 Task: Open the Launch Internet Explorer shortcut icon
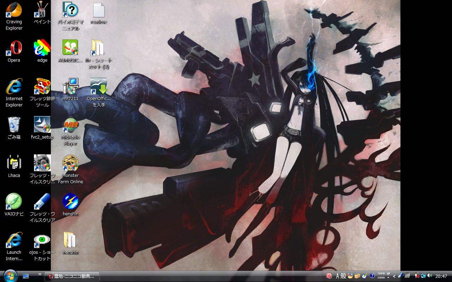[x=14, y=247]
